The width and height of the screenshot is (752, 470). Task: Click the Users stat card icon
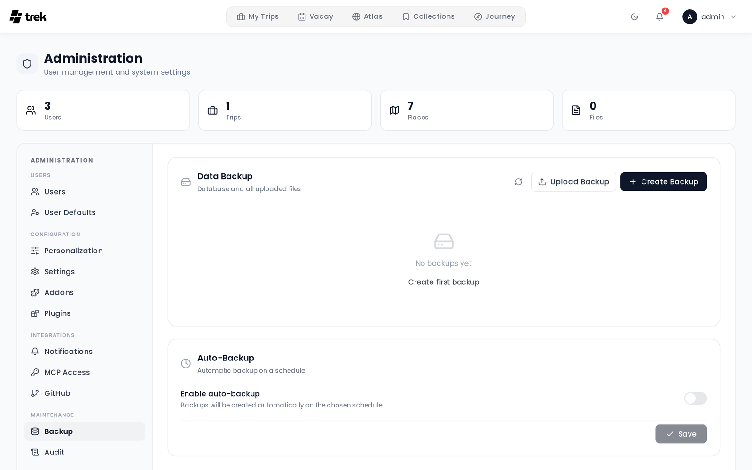pos(31,110)
